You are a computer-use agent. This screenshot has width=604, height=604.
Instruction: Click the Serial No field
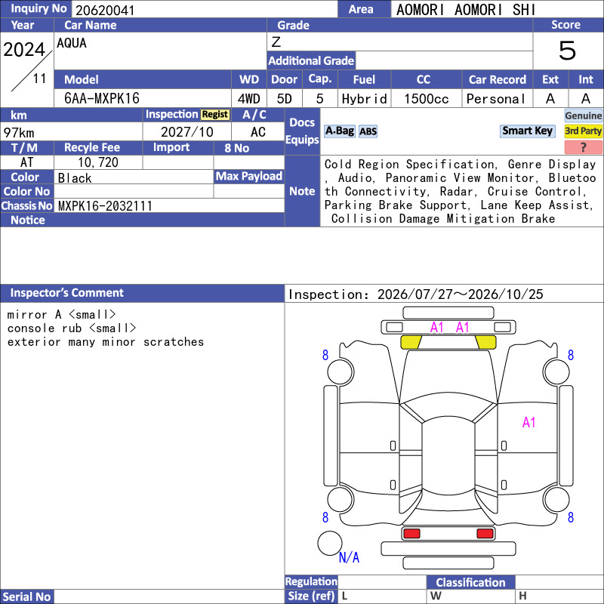[x=169, y=596]
